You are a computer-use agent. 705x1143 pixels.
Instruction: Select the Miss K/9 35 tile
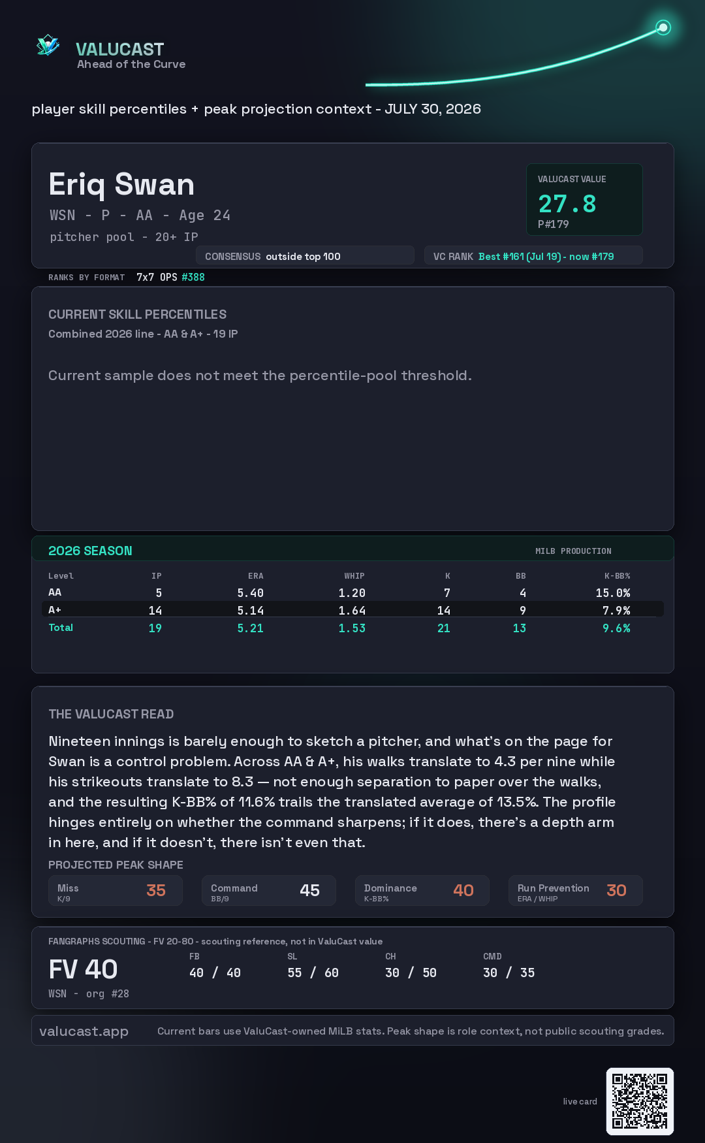(x=116, y=891)
